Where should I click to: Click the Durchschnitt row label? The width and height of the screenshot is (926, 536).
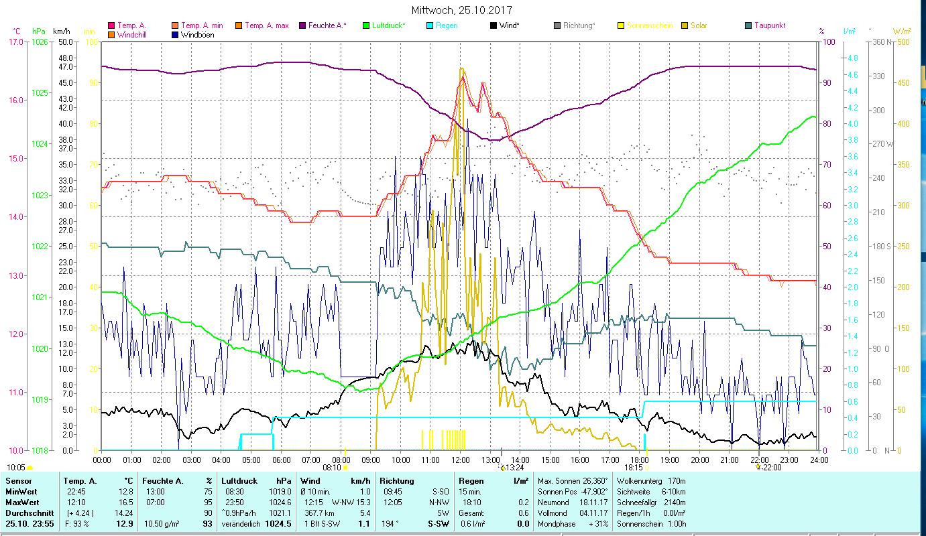tap(30, 513)
